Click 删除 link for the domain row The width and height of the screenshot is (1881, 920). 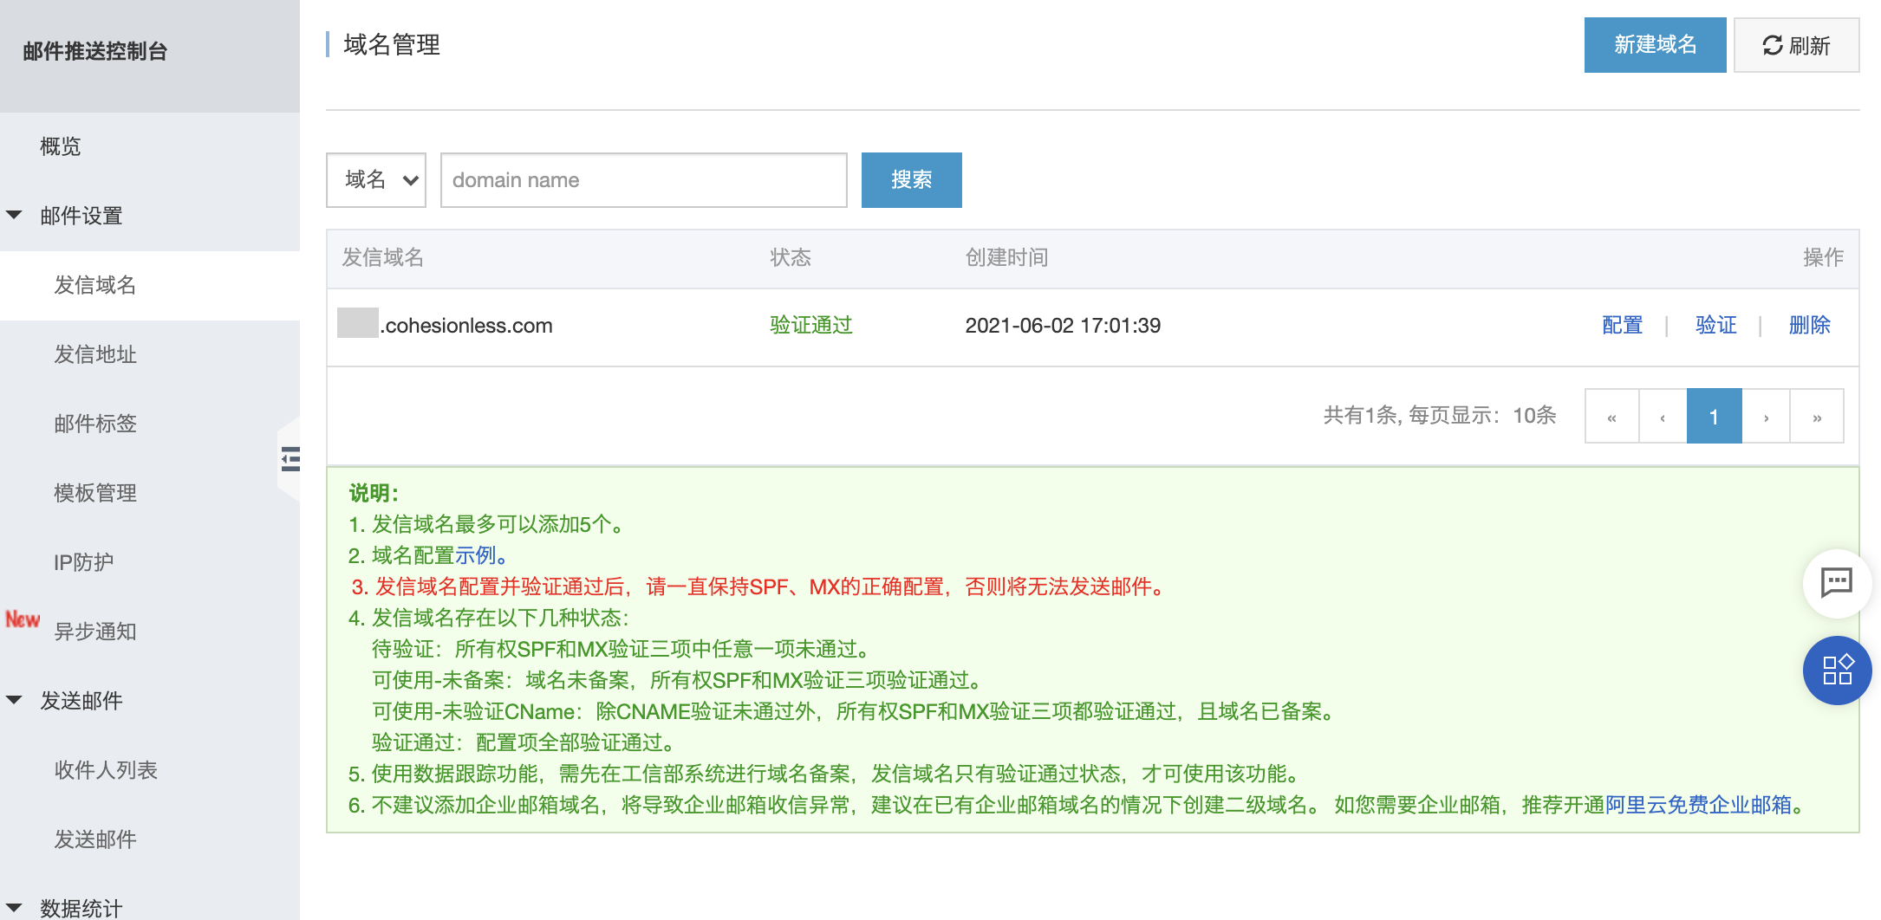(x=1809, y=326)
